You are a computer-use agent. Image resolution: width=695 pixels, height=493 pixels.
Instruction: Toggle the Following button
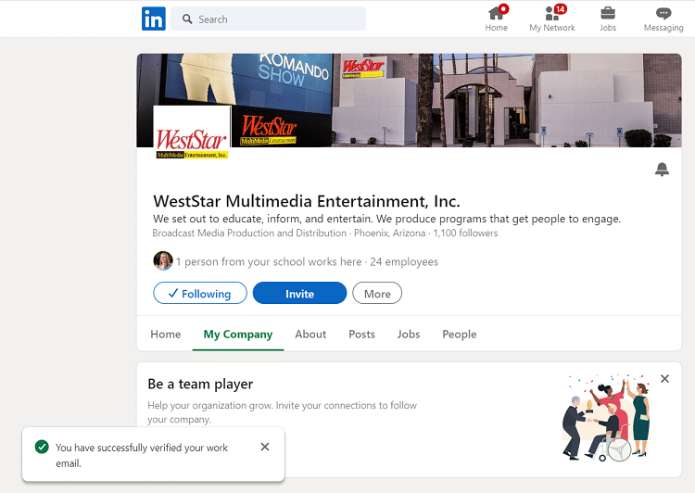tap(200, 293)
